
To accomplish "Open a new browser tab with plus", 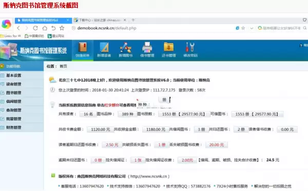I will pos(133,20).
